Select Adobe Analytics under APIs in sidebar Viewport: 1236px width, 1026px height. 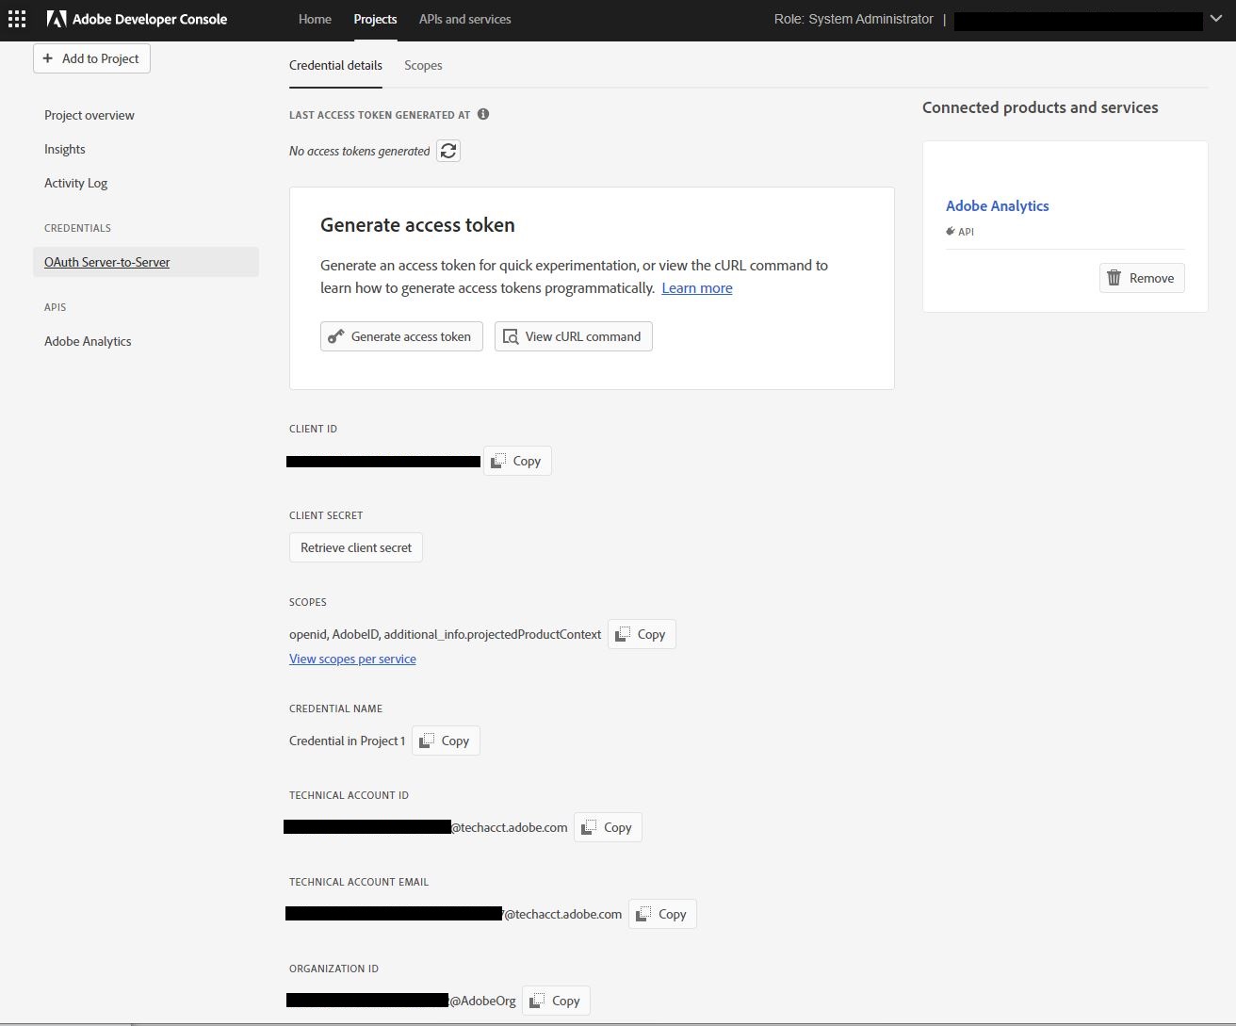pos(88,341)
